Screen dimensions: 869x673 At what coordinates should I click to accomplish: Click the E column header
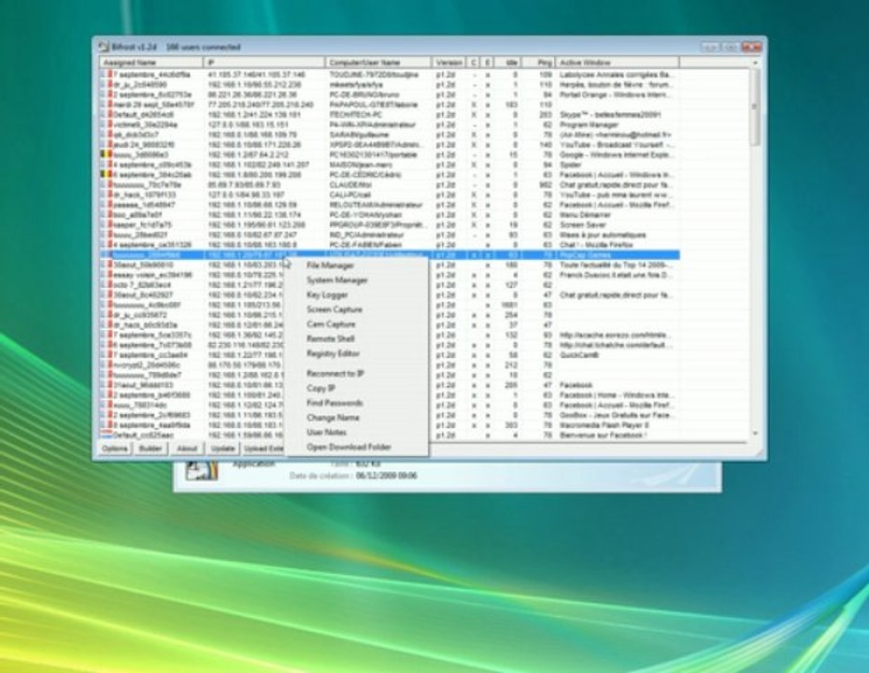(487, 63)
